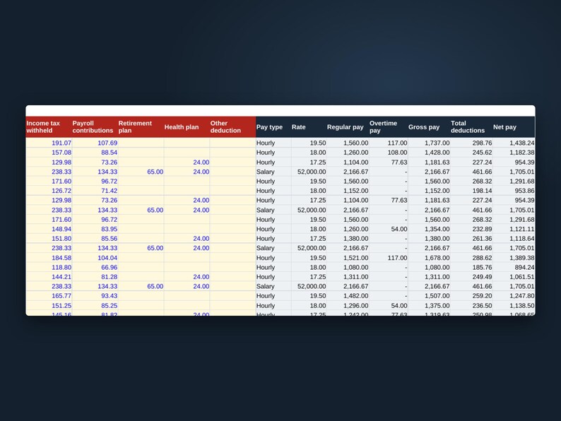Click payroll contributions cell 107.69
The width and height of the screenshot is (561, 421).
[95, 143]
